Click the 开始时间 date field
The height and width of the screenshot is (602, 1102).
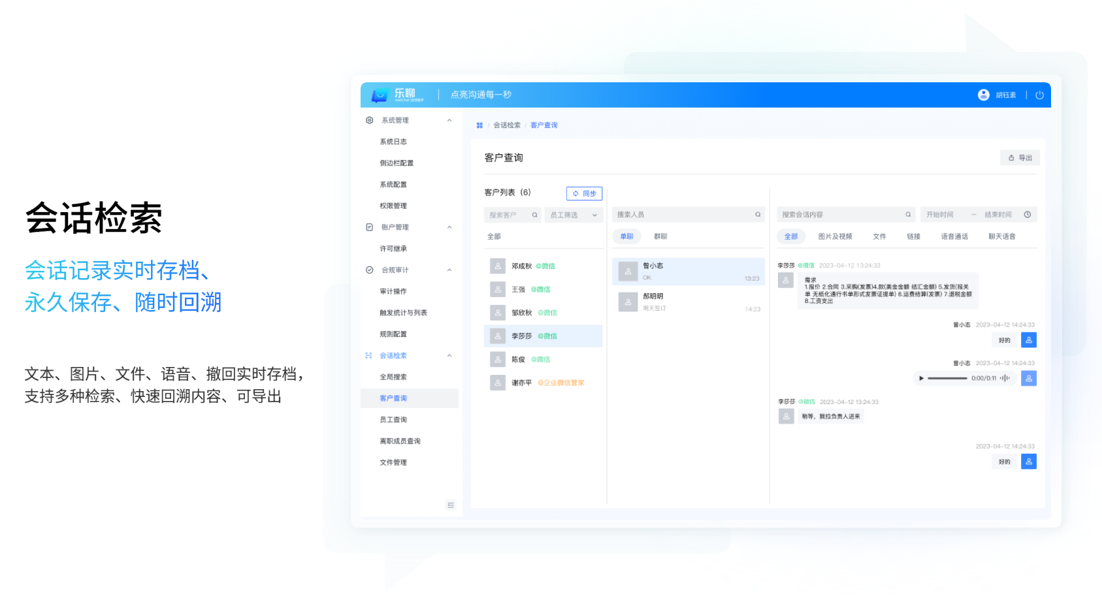[x=940, y=214]
